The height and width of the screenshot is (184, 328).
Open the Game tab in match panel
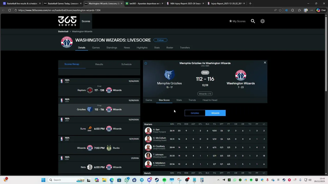click(x=149, y=100)
